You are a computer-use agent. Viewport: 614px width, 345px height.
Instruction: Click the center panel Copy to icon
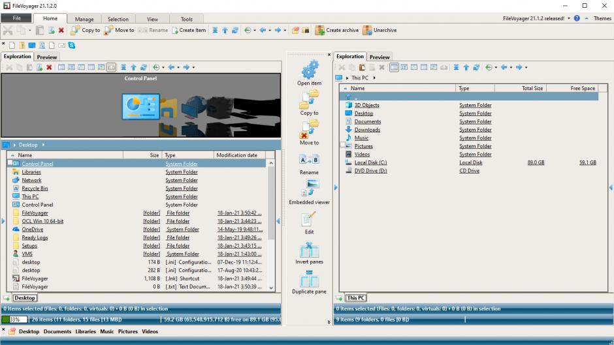tap(310, 100)
